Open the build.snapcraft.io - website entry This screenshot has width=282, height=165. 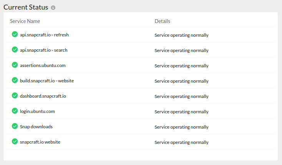tap(47, 81)
